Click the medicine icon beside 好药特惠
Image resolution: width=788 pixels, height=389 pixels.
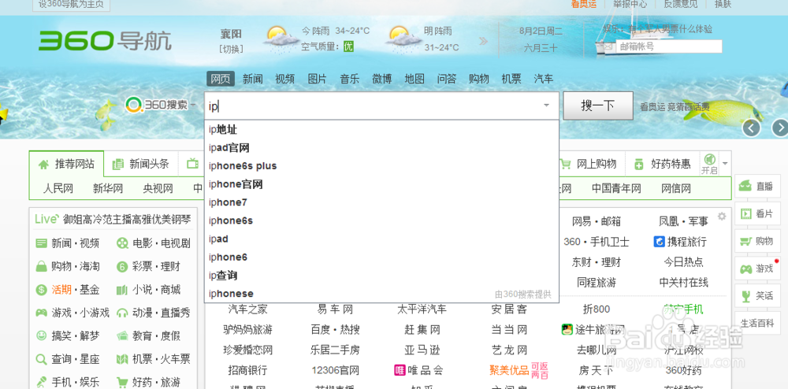pos(639,164)
